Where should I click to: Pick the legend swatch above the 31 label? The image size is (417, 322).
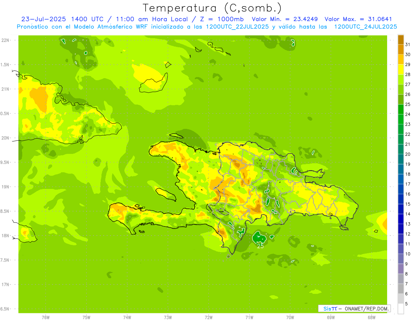pyautogui.click(x=401, y=40)
